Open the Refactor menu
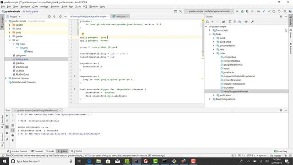This screenshot has width=293, height=165. click(55, 6)
